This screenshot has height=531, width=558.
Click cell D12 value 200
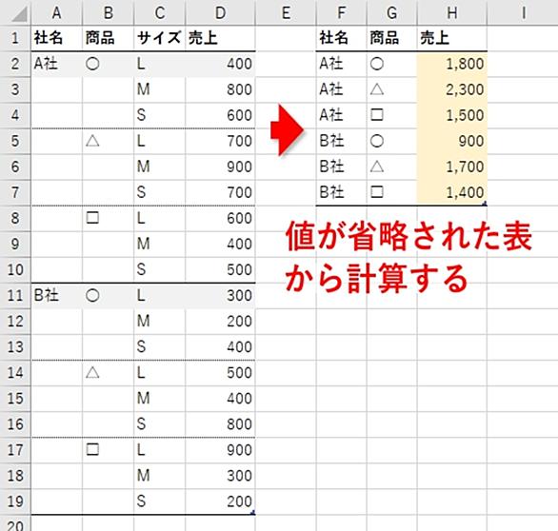pyautogui.click(x=220, y=321)
